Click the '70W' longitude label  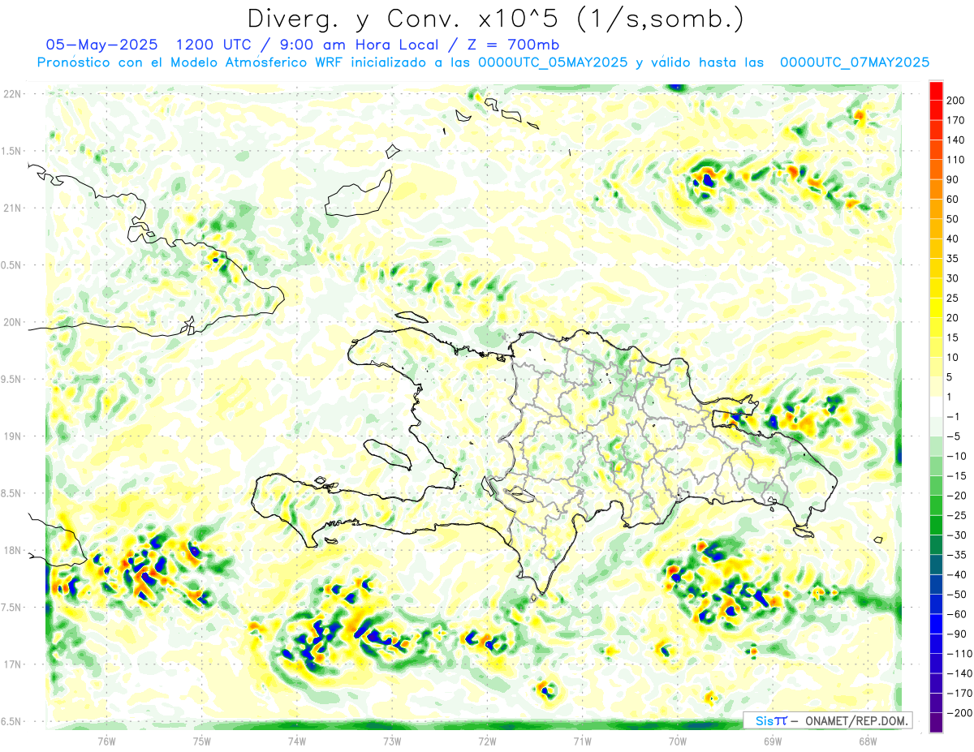coord(677,741)
